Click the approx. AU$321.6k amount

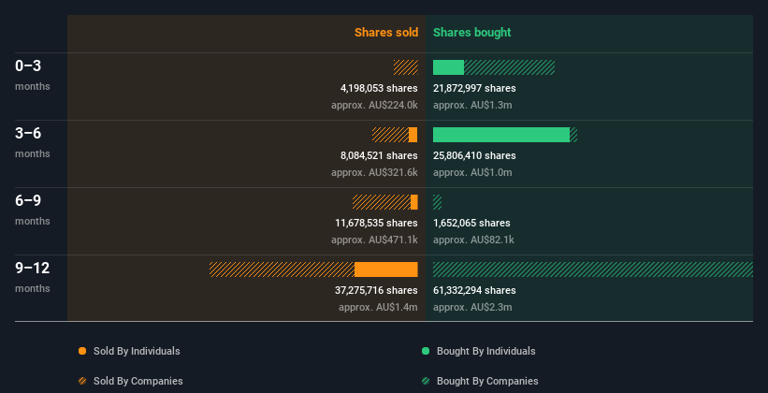[374, 172]
